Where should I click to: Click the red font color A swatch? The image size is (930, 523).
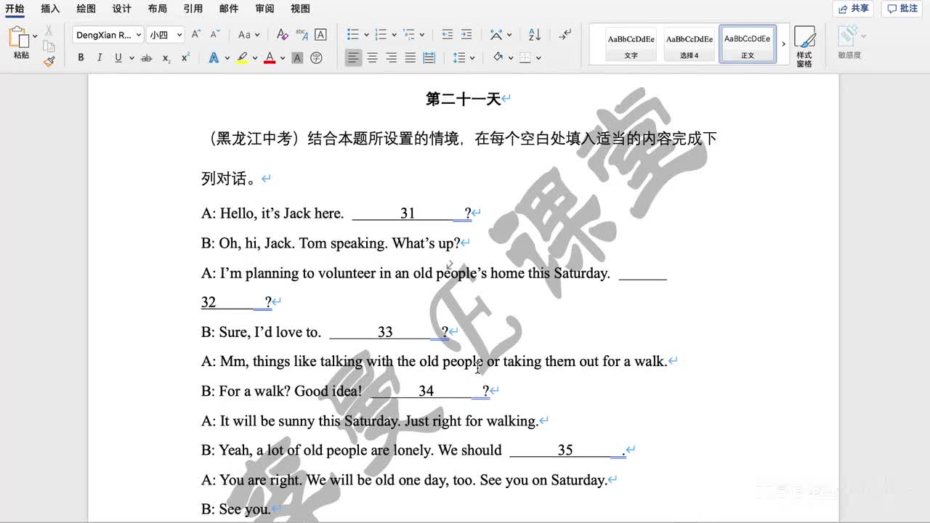click(x=270, y=57)
